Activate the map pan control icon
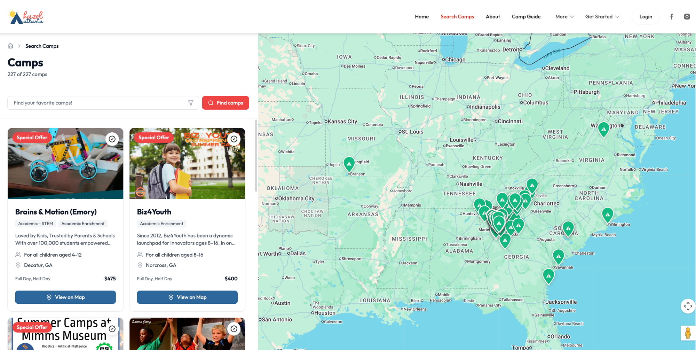This screenshot has width=696, height=350. coord(688,306)
